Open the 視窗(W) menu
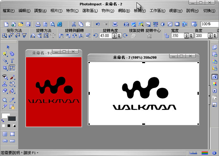Screen dimensions: 219x156 (x=176, y=11)
